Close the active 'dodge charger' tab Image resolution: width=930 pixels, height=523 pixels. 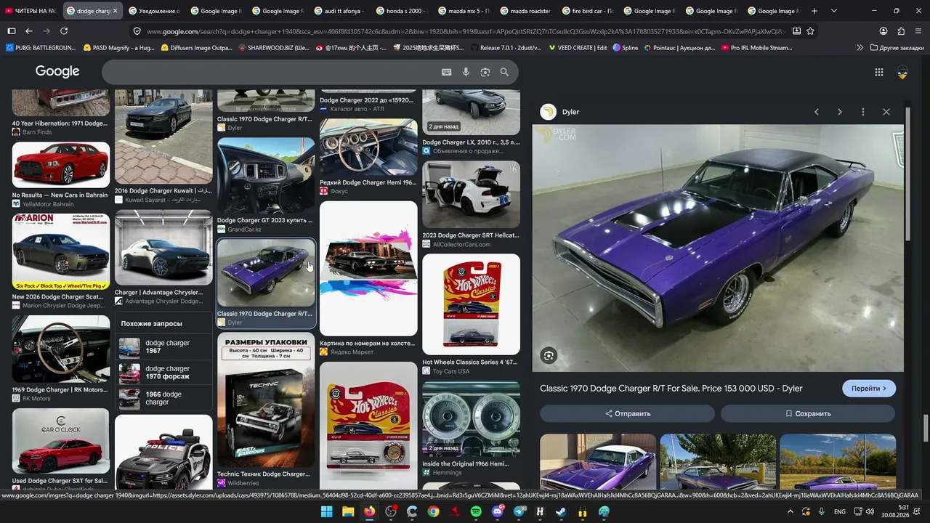point(115,11)
